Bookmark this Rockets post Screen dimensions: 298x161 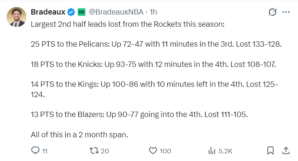(x=270, y=151)
